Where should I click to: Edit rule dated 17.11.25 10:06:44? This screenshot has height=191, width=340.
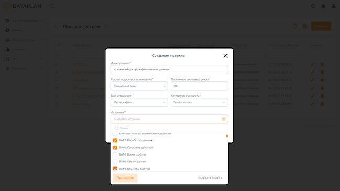312,64
